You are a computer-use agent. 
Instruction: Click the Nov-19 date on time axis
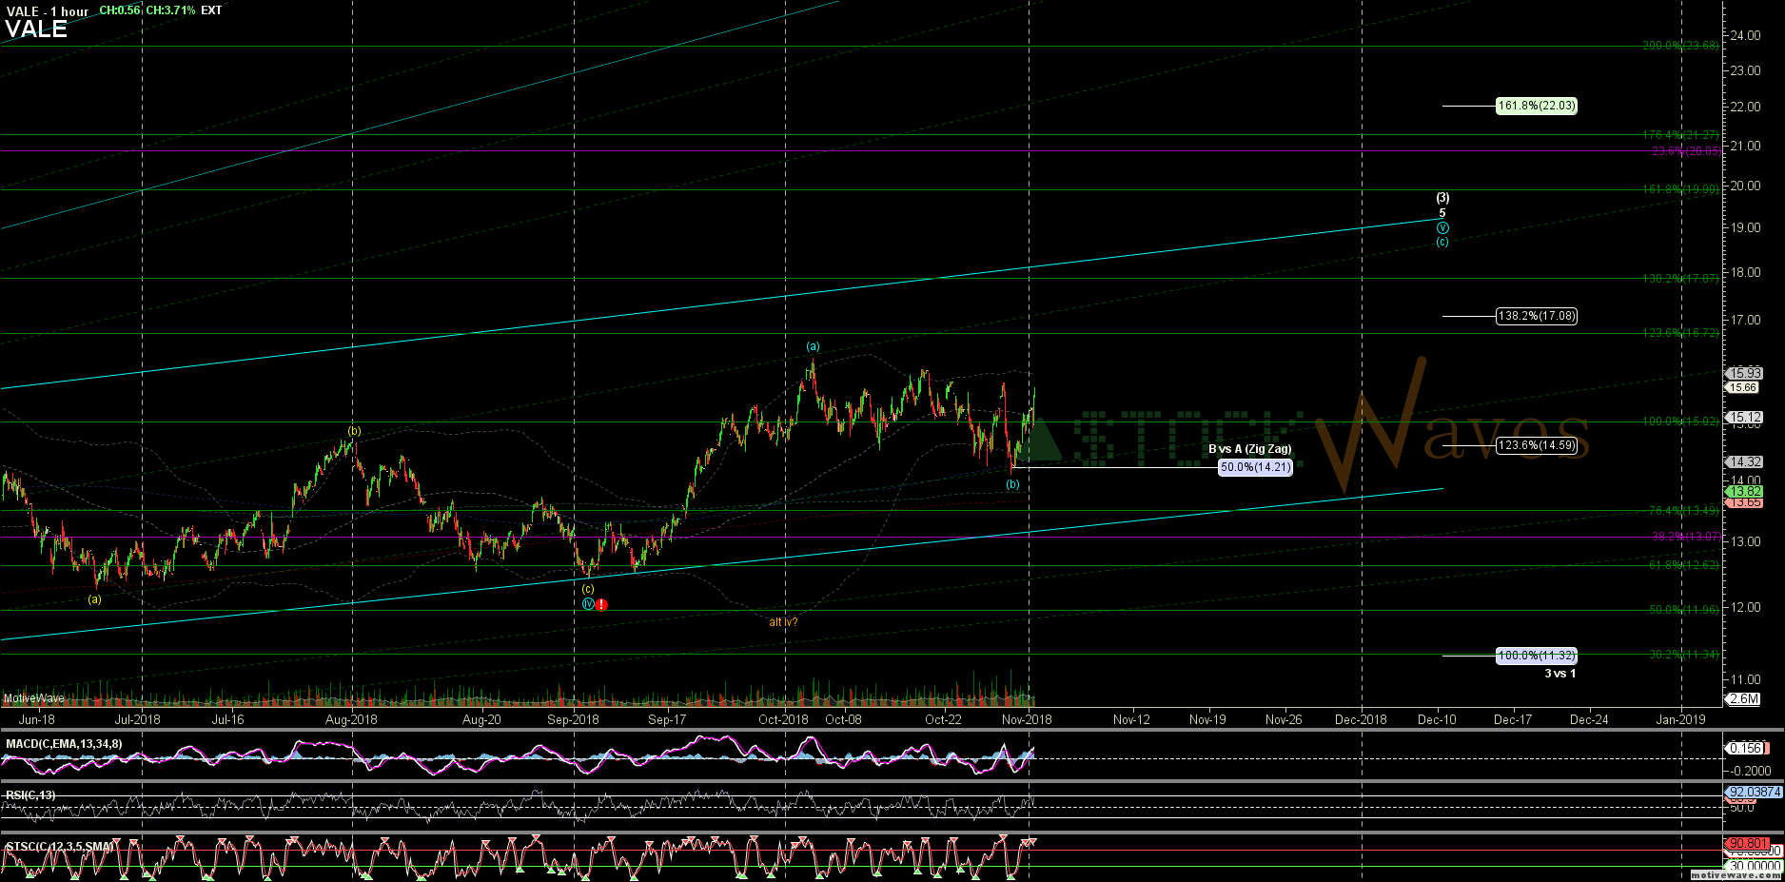tap(1207, 719)
